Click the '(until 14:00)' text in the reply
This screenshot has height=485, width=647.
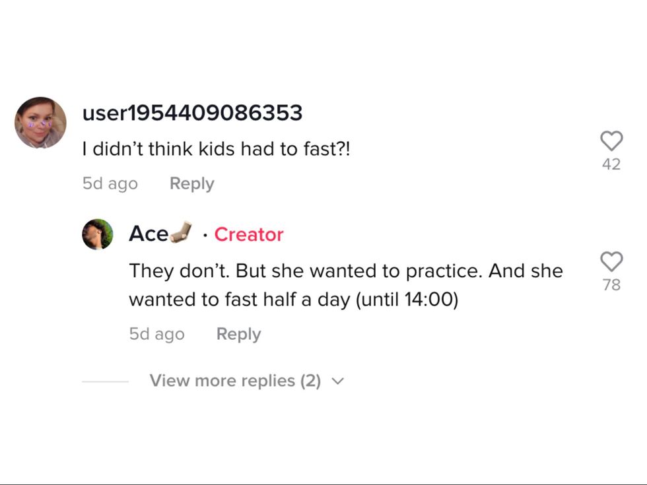407,300
